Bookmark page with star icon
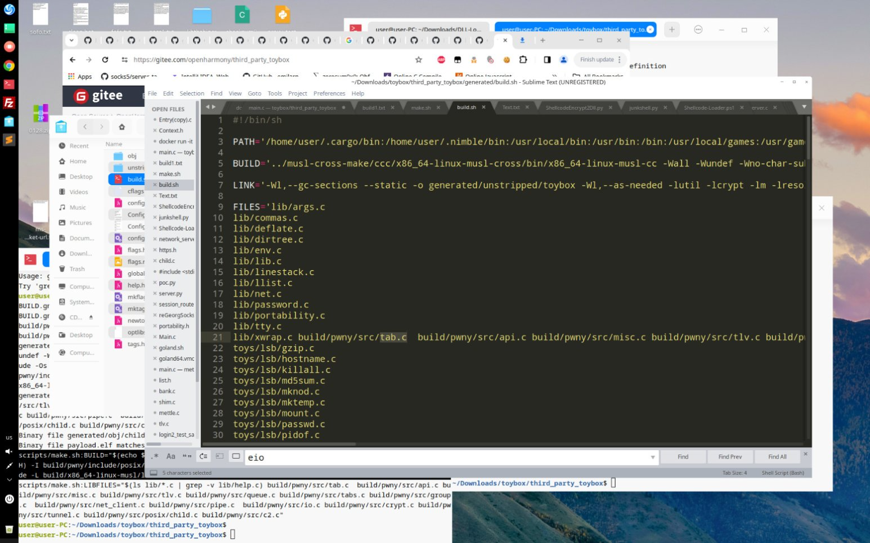The image size is (870, 543). [418, 60]
